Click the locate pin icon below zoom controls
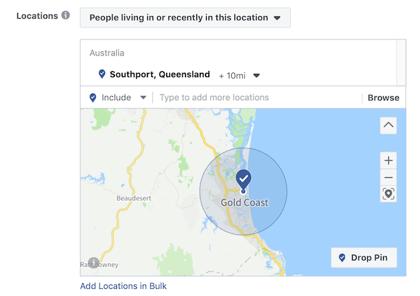The width and height of the screenshot is (420, 296). pyautogui.click(x=388, y=194)
